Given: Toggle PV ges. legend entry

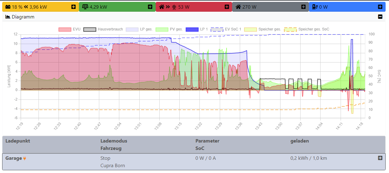Looking at the screenshot, I should click(x=169, y=29).
